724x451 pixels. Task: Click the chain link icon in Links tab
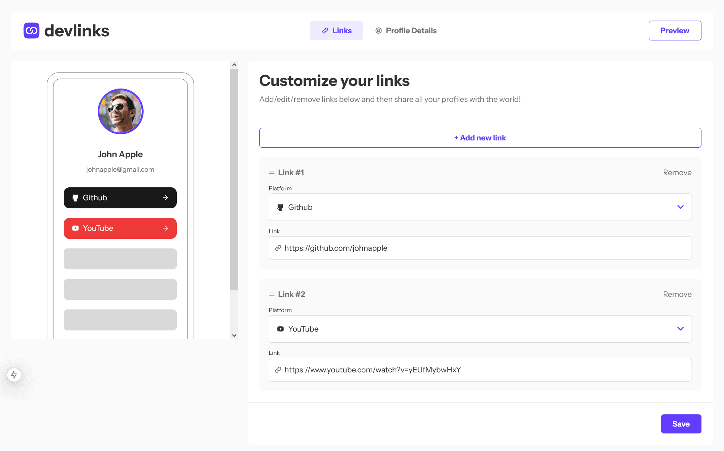pyautogui.click(x=325, y=31)
